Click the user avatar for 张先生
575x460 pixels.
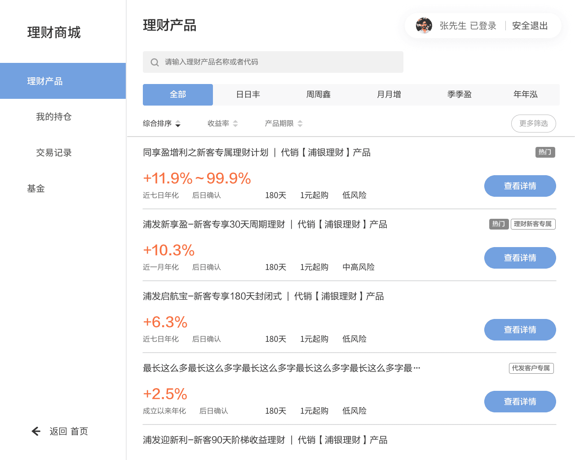(424, 26)
